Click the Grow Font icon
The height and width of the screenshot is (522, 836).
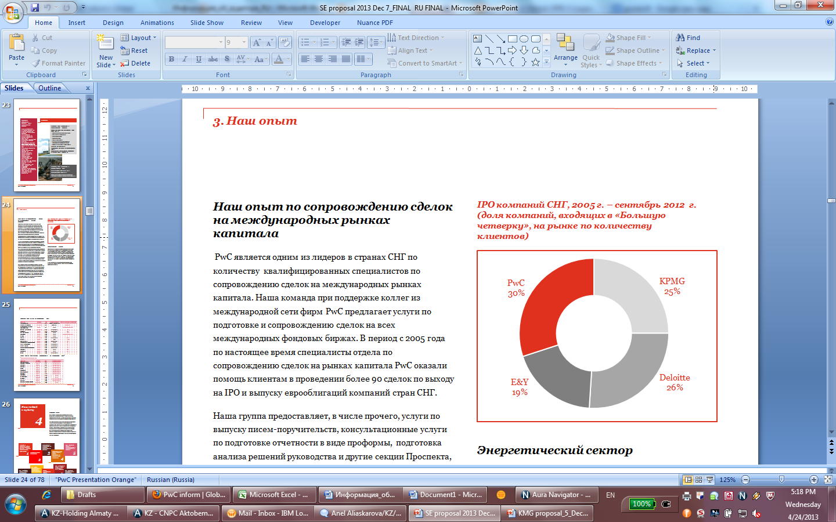[x=256, y=42]
